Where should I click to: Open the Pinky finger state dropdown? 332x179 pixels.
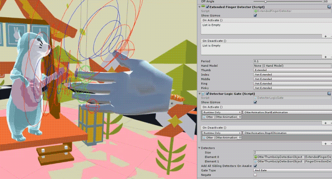293,88
